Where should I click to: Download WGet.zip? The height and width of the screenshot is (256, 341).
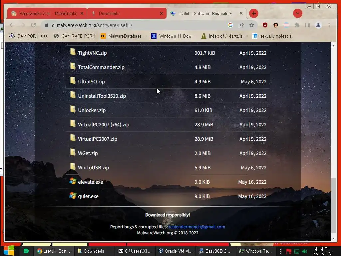(x=88, y=153)
